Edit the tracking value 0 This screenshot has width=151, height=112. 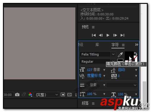pyautogui.click(x=119, y=76)
